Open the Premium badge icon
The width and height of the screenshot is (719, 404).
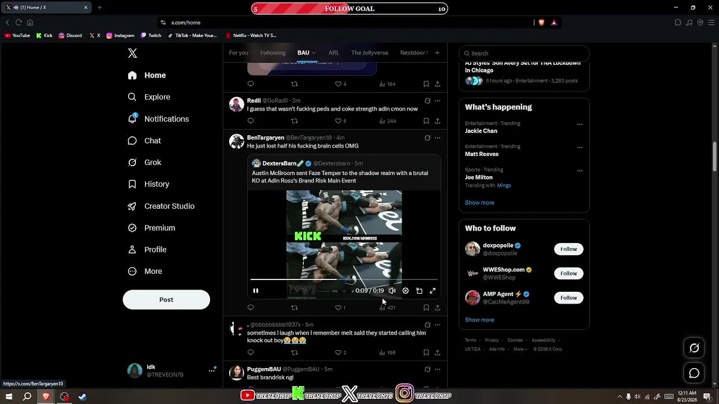point(132,228)
